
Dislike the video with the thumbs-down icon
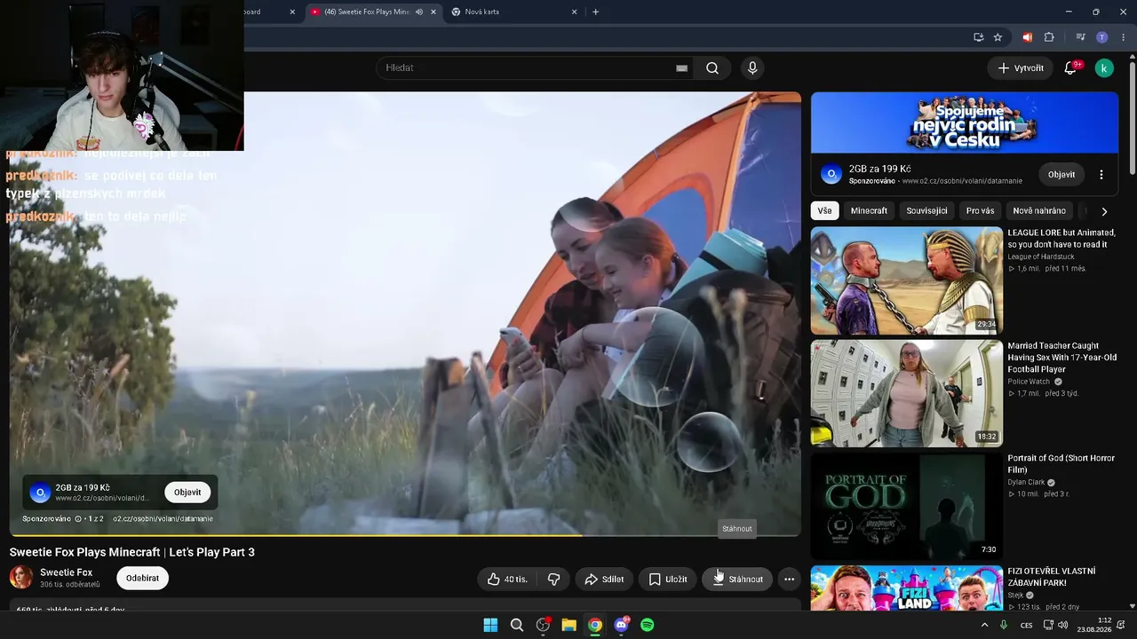(554, 580)
